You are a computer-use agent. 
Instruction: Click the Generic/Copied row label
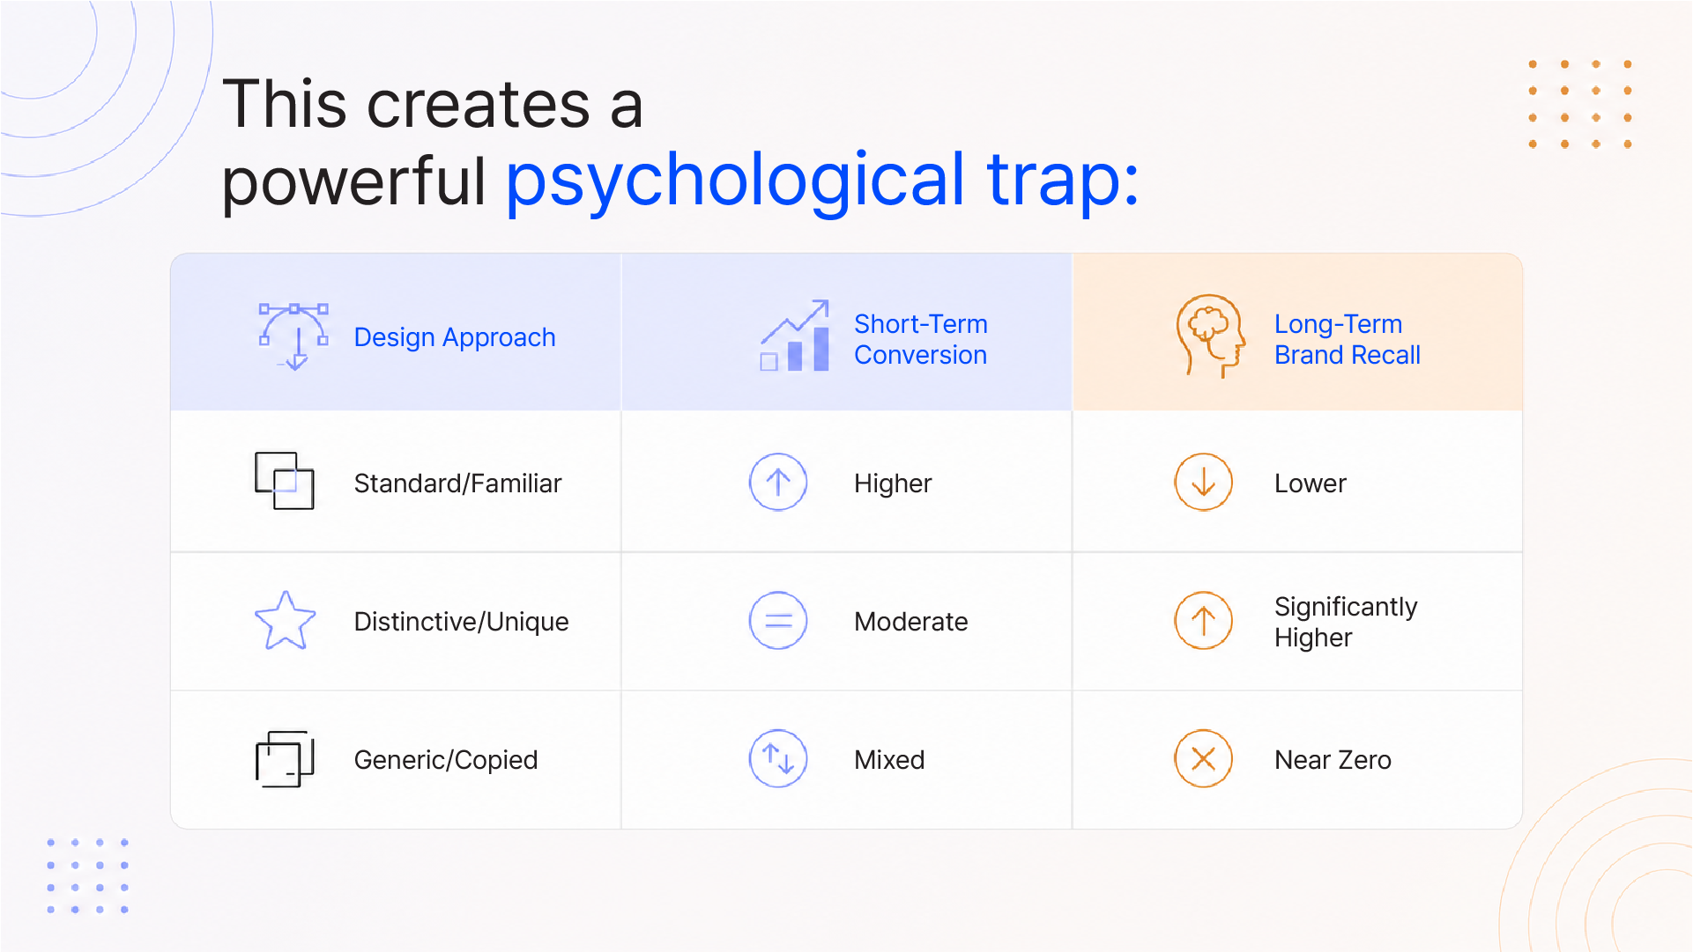[446, 760]
